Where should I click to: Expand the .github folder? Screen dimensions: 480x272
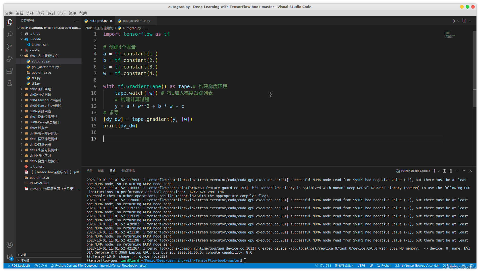48,34
